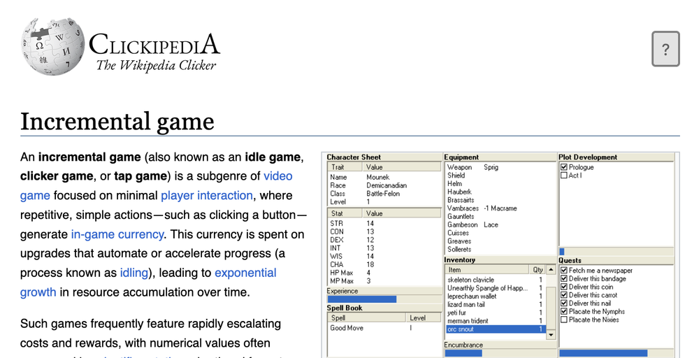Click the CHA stat row

tap(384, 264)
